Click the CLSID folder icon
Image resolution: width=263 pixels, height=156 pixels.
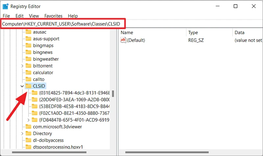29,86
